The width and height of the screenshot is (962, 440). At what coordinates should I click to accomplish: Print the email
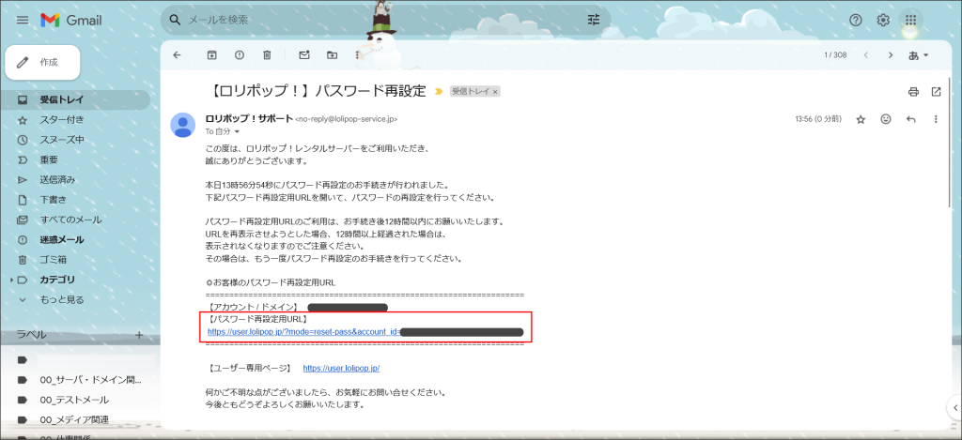point(913,92)
